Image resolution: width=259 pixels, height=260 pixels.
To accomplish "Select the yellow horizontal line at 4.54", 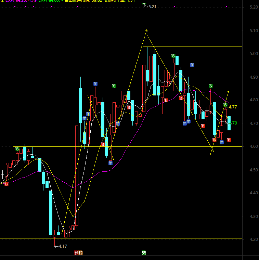I will [174, 160].
